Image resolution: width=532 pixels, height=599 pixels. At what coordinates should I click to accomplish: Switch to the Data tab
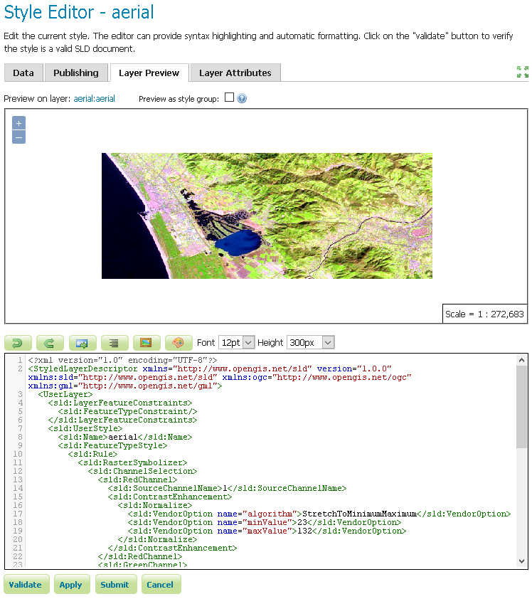pyautogui.click(x=23, y=73)
